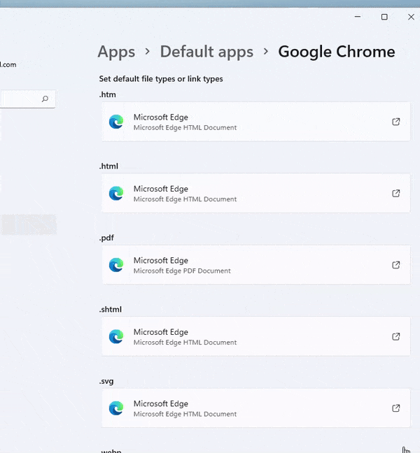The height and width of the screenshot is (453, 420).
Task: Click 'Microsoft Edge HTML Document' text under .htm
Action: pos(185,128)
